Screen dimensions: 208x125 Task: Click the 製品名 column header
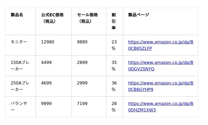click(17, 15)
